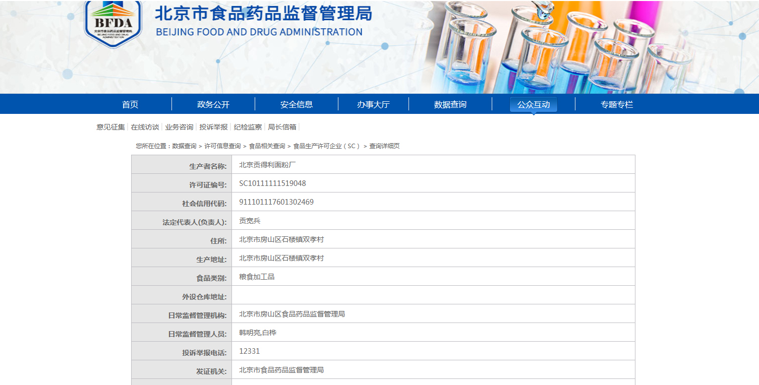Click 许可信息查询 in the breadcrumb

coord(222,146)
